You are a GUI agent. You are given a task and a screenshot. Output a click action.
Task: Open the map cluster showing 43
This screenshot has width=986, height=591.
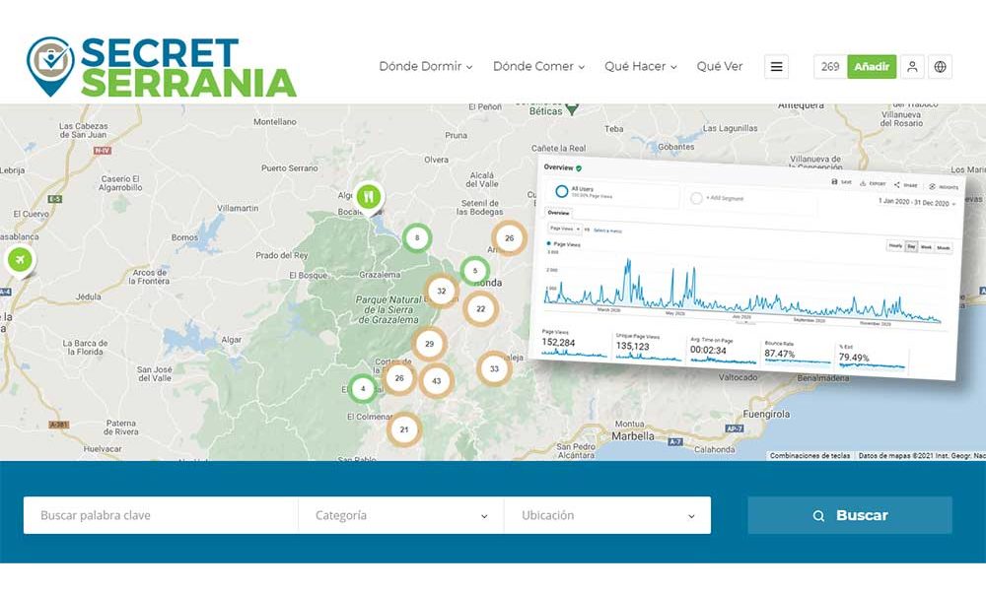pyautogui.click(x=437, y=380)
